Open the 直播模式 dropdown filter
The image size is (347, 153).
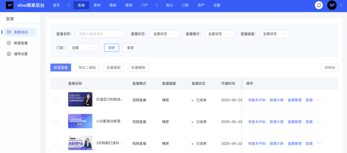(220, 34)
